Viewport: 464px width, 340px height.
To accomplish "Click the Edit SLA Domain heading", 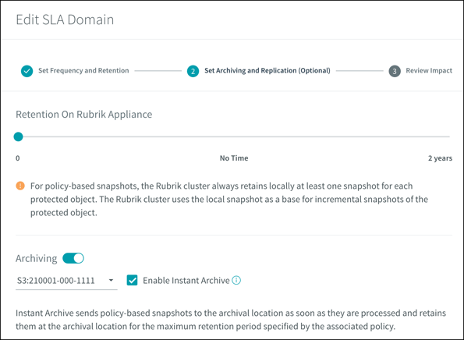I will pos(65,19).
